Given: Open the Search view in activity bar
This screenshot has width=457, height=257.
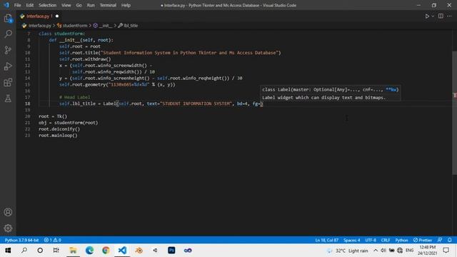Looking at the screenshot, I should (8, 34).
